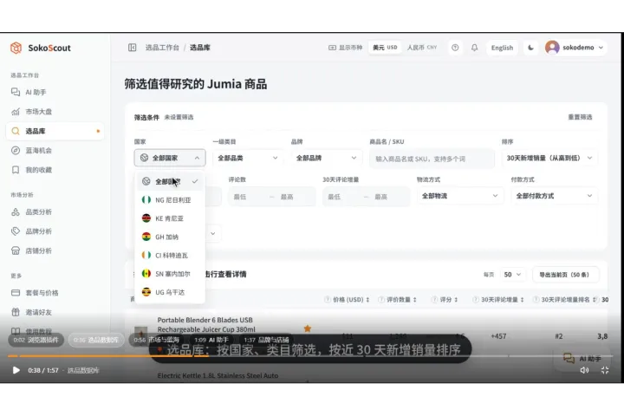Viewport: 624px width, 416px height.
Task: Click the 品牌分析 tag icon
Action: 16,231
